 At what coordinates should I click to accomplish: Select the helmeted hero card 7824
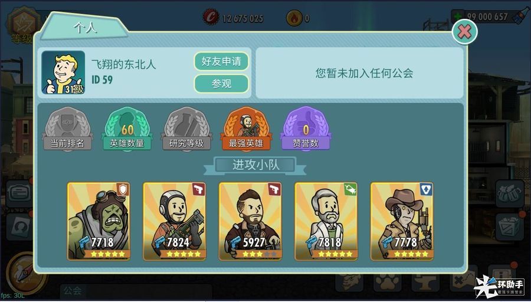(x=175, y=221)
